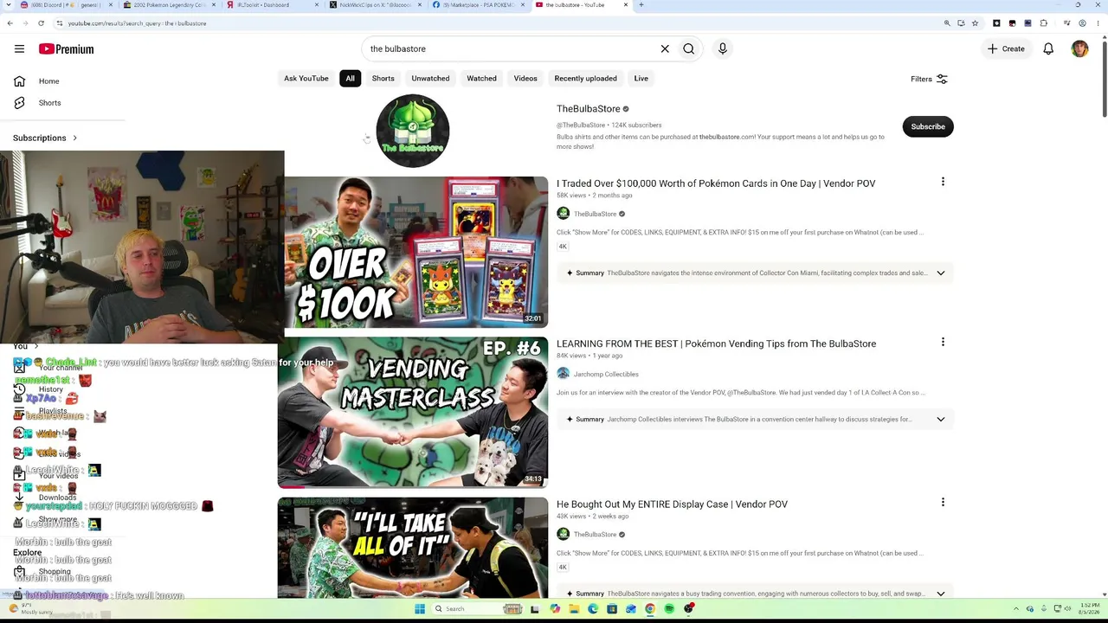
Task: Play the Over $100K trade video thumbnail
Action: (413, 253)
